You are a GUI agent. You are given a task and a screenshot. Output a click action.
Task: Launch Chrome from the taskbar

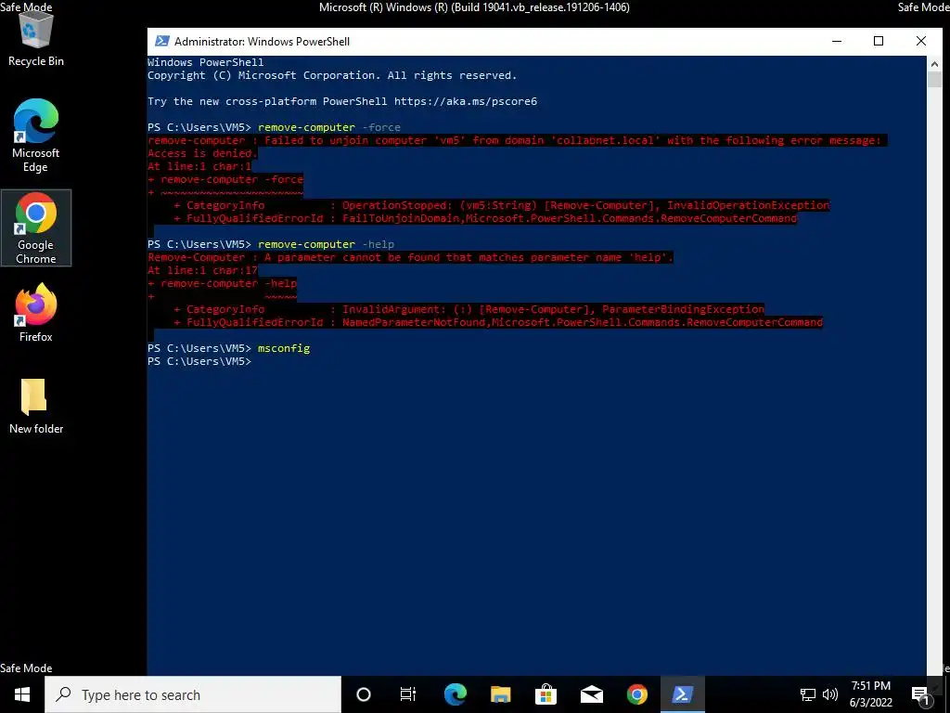click(636, 694)
